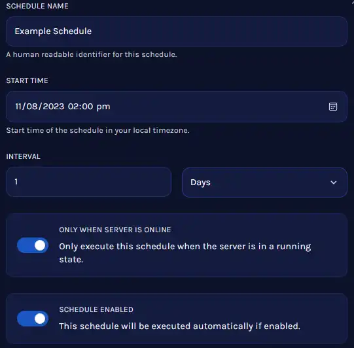Click the INTERVAL label
Image resolution: width=354 pixels, height=348 pixels.
tap(24, 156)
